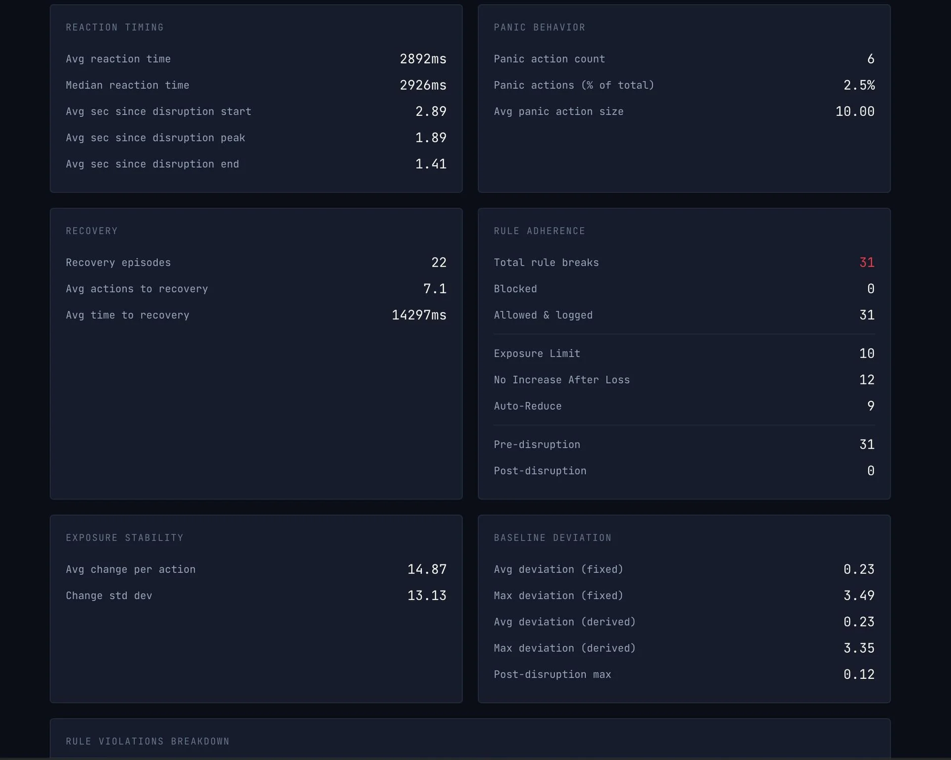This screenshot has width=951, height=760.
Task: Select the 0.12 post-disruption max value
Action: coord(859,674)
